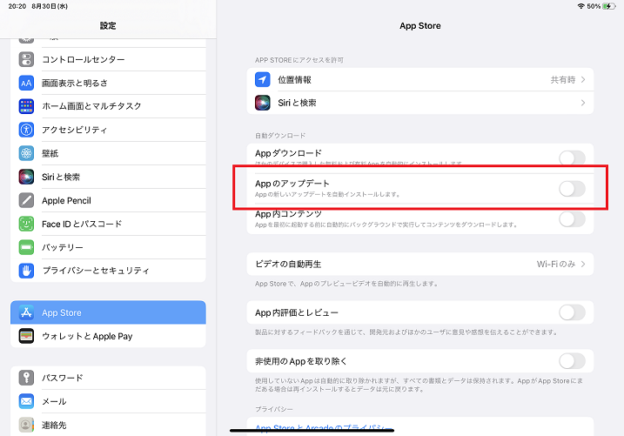Tap the Wallet icon in sidebar
This screenshot has width=624, height=436.
(26, 336)
